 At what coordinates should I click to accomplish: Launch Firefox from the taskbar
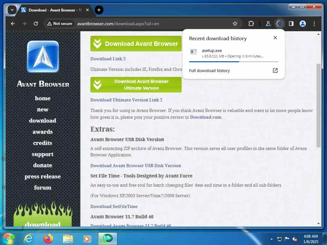[x=48, y=239]
